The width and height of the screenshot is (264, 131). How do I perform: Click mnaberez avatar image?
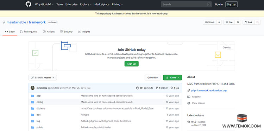[33, 88]
